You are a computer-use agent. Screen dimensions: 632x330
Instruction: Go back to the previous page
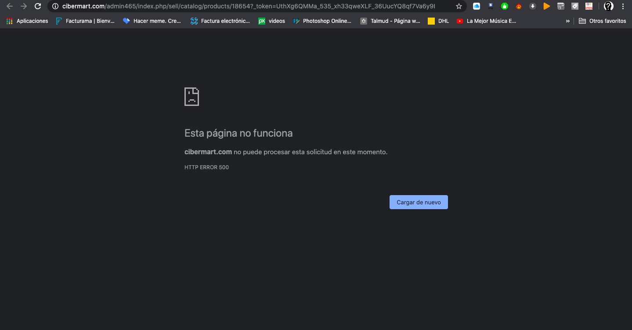point(10,6)
